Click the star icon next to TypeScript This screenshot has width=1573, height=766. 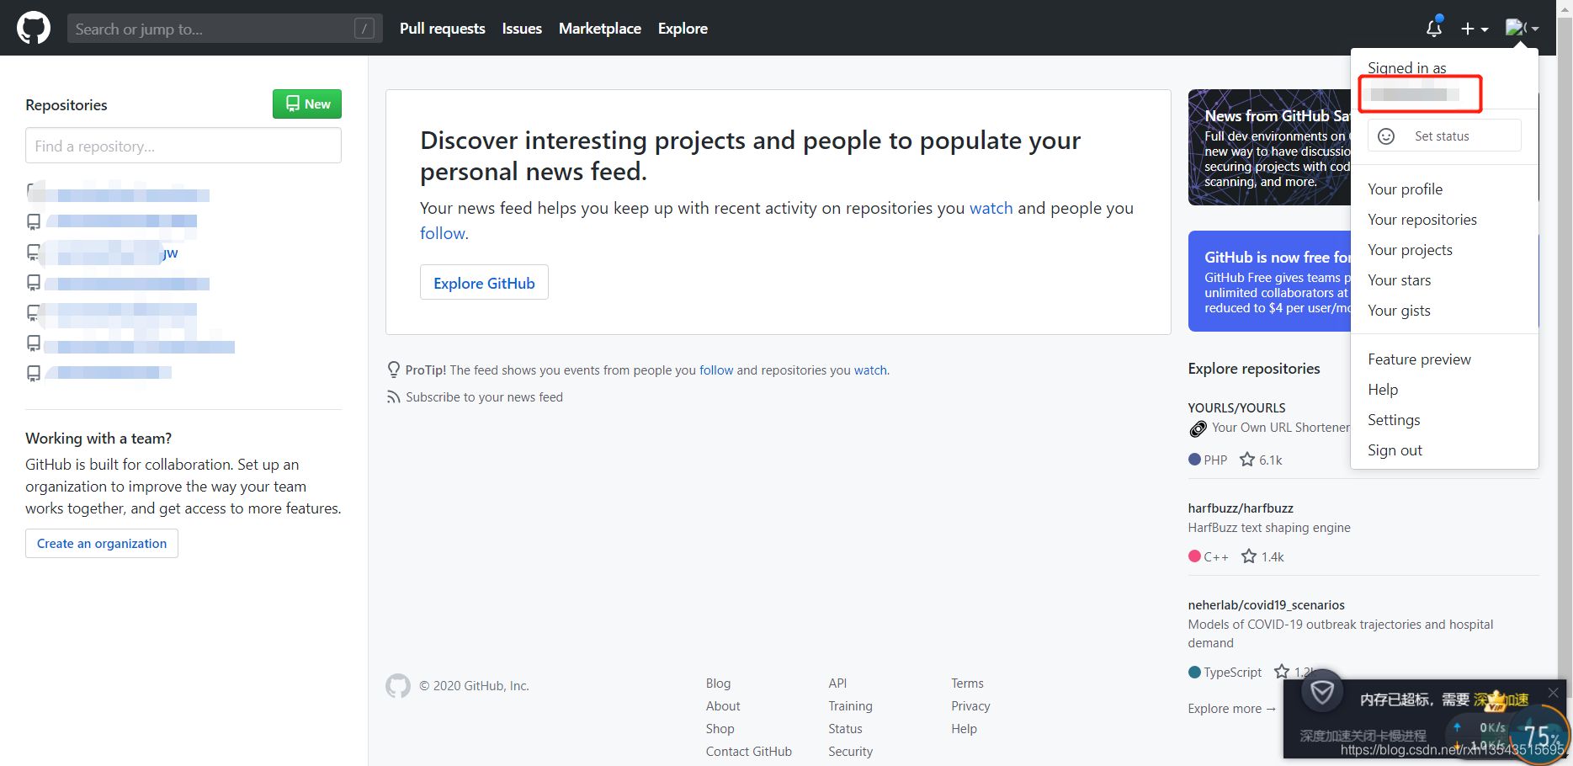click(1282, 672)
